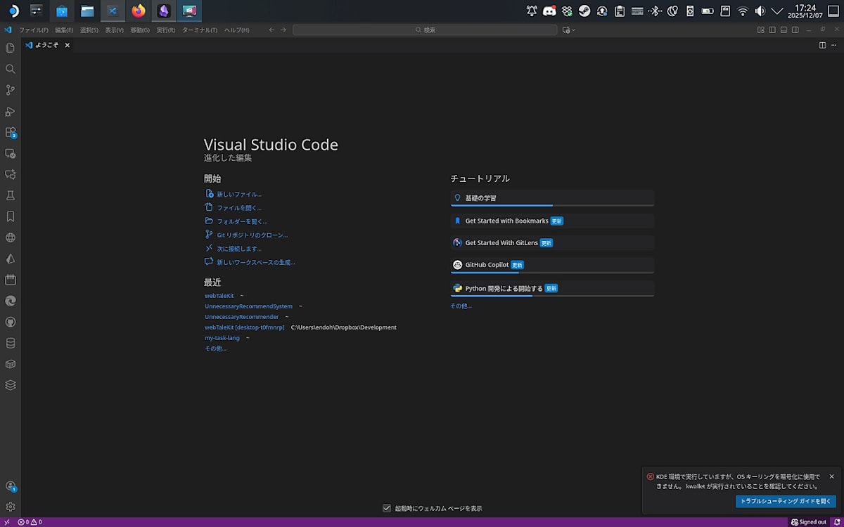The image size is (844, 527).
Task: Open the Accounts icon in activity bar
Action: (11, 486)
